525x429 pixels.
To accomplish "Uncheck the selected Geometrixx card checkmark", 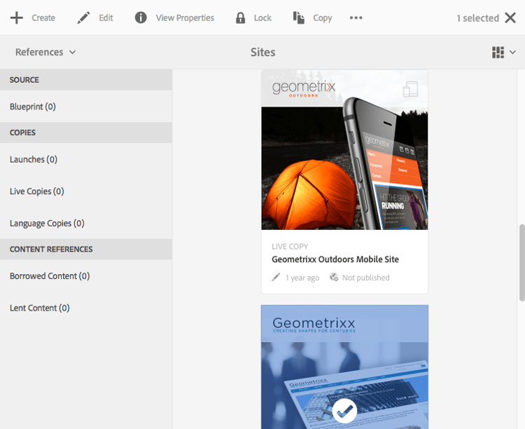I will 344,411.
